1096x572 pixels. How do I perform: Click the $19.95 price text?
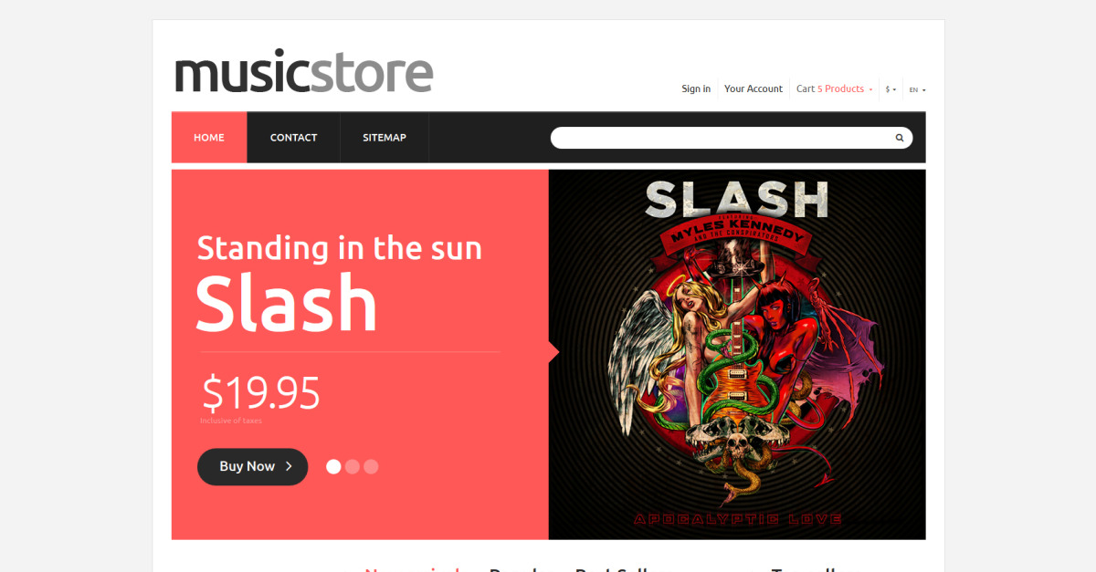pyautogui.click(x=261, y=392)
